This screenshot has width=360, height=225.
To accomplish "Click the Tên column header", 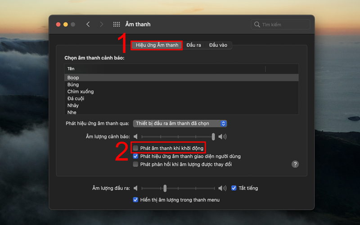I will point(165,69).
